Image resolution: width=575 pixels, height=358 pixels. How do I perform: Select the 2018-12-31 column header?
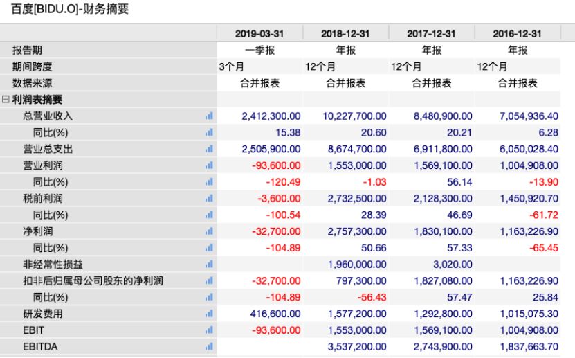[345, 34]
